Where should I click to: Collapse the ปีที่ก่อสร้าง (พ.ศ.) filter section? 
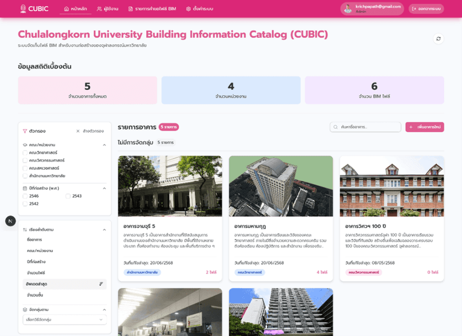pos(104,188)
